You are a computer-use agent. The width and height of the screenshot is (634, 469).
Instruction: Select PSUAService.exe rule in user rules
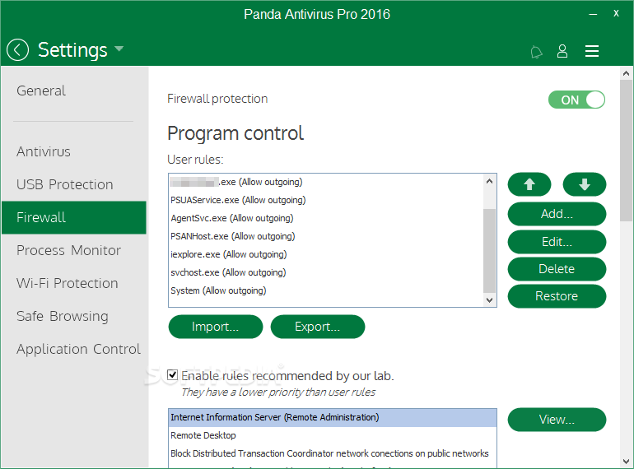326,200
